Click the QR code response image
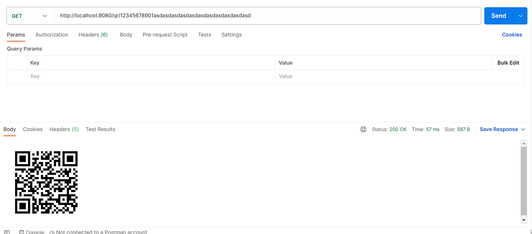 [x=46, y=182]
